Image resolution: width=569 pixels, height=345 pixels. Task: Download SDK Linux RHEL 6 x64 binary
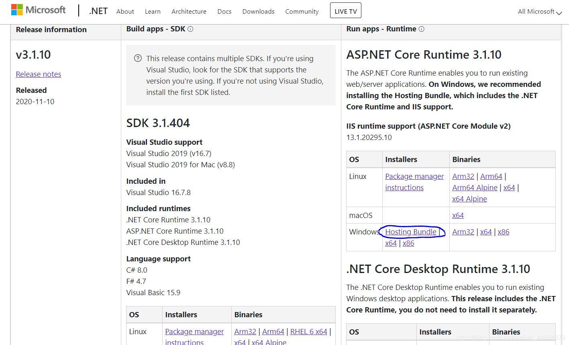tap(308, 331)
